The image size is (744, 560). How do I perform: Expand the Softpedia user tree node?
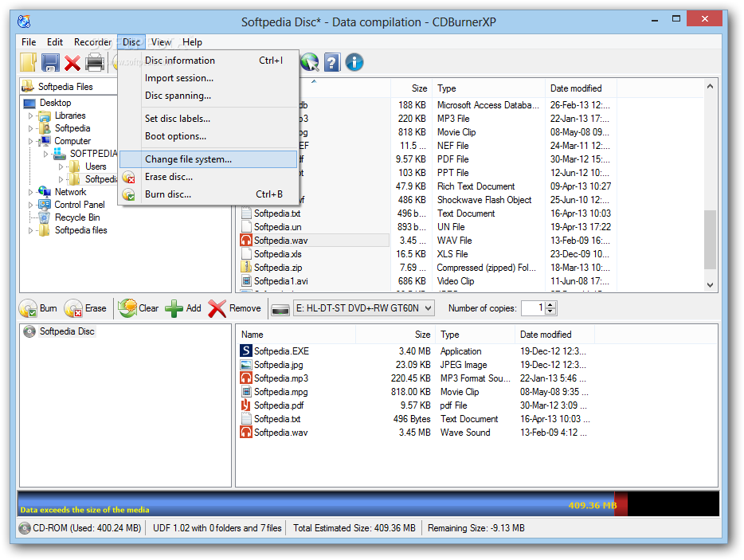point(31,128)
